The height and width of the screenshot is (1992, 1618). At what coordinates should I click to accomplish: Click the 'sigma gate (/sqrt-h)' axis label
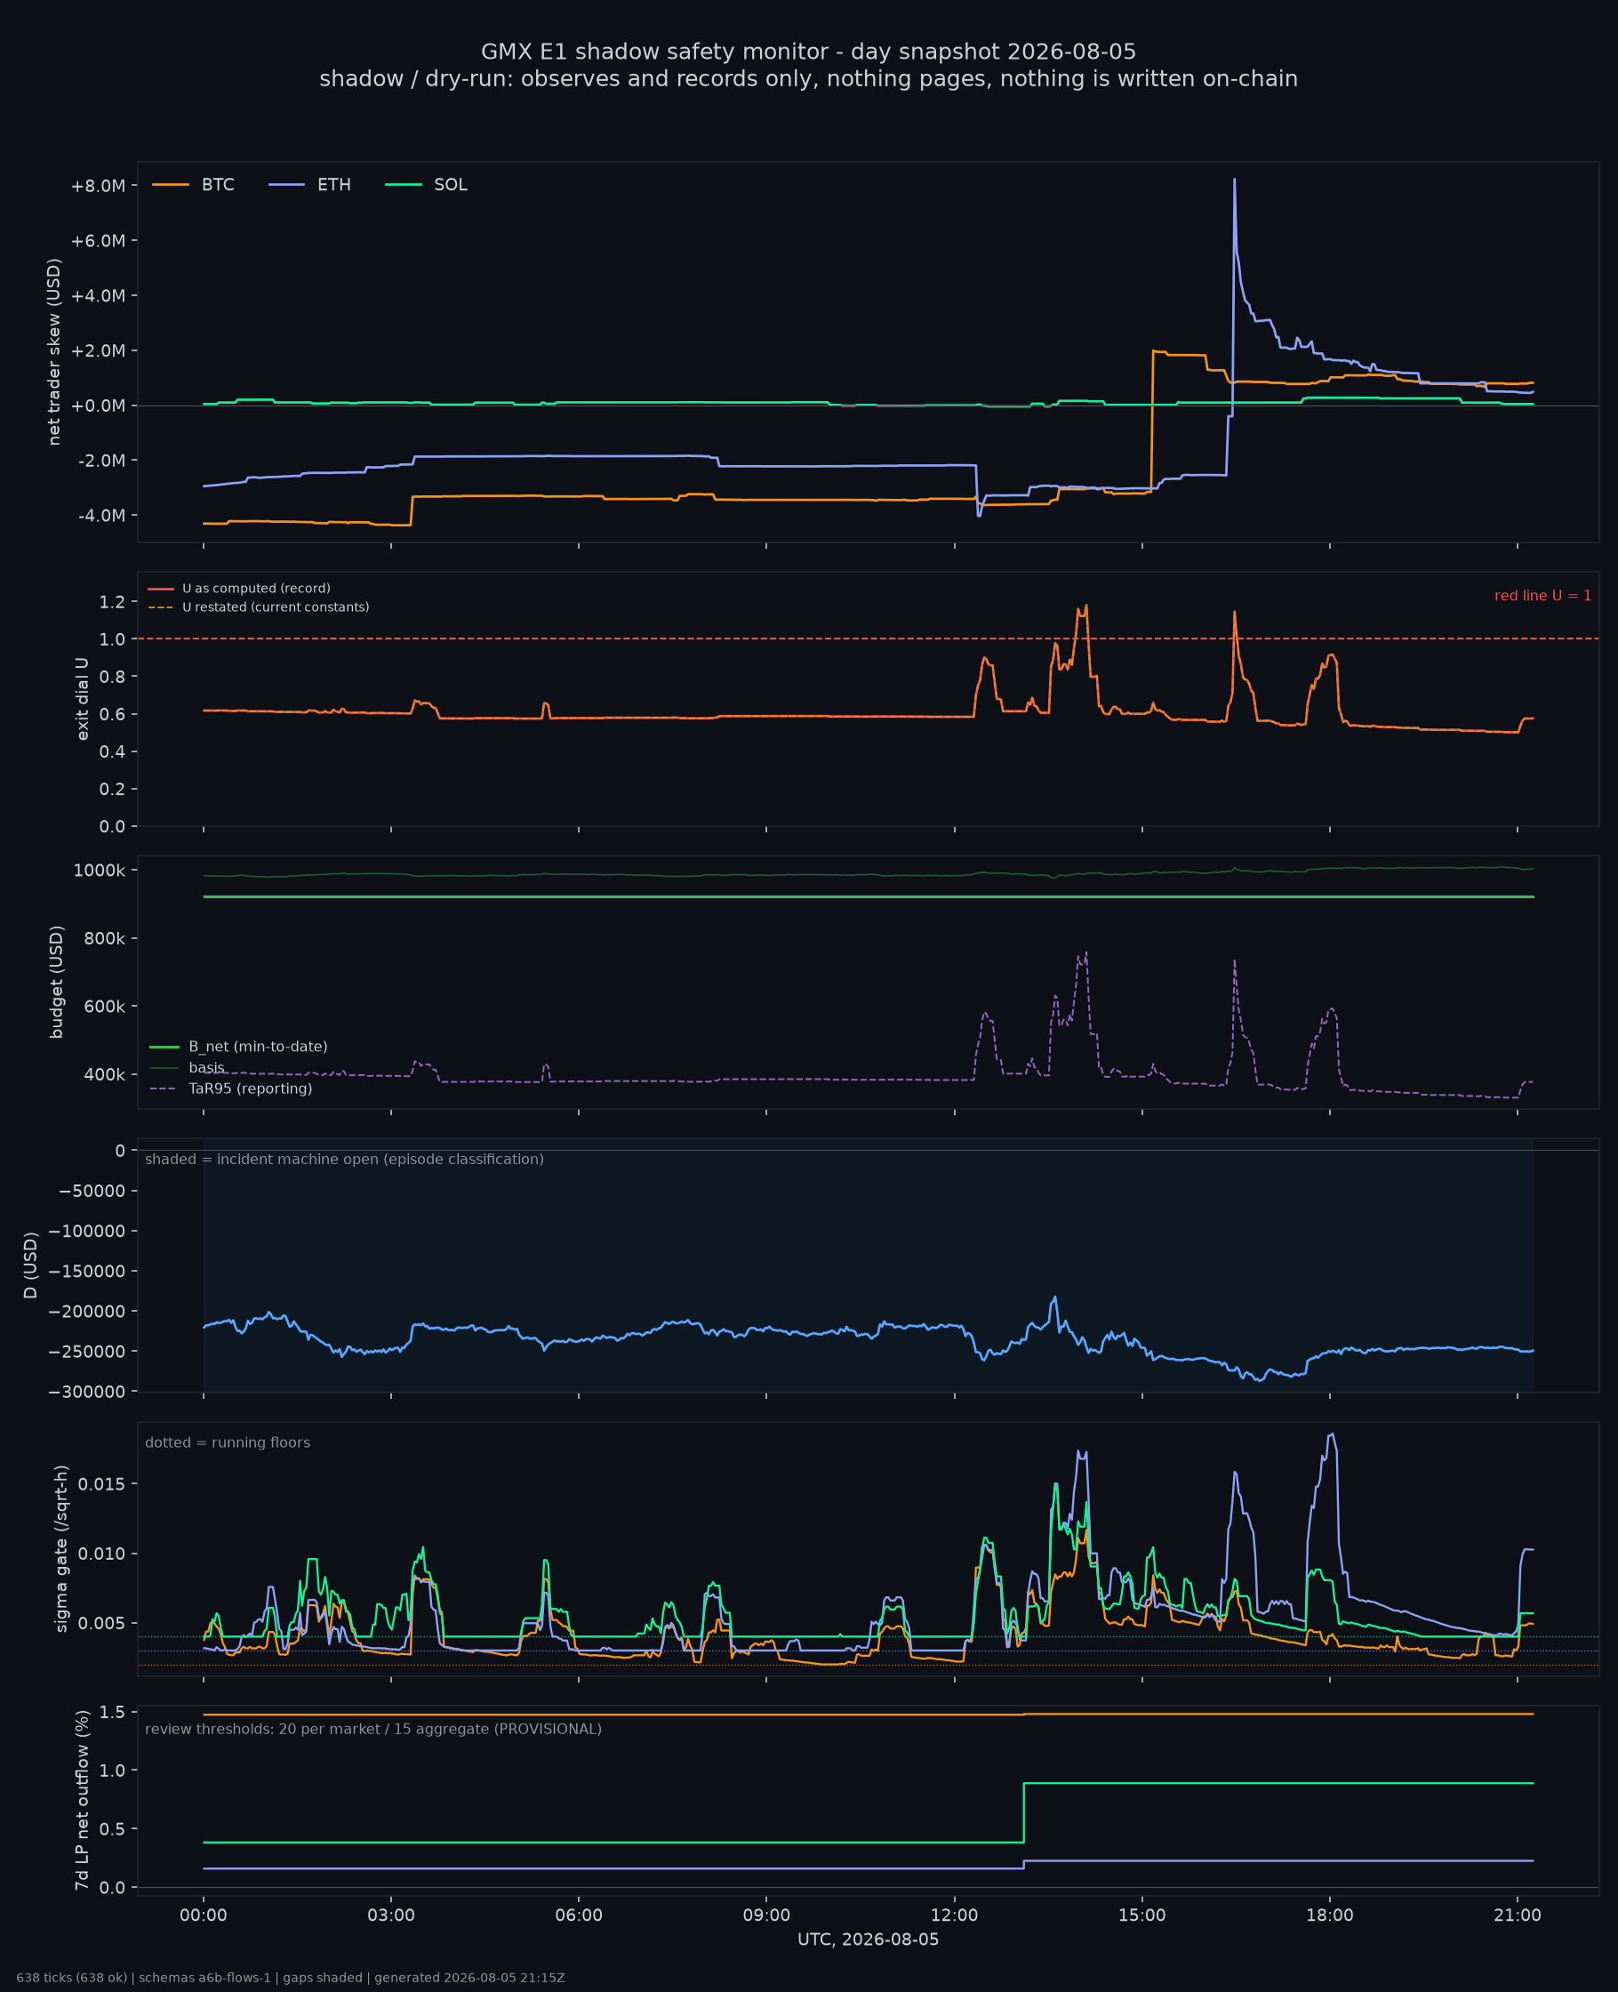click(x=62, y=1548)
